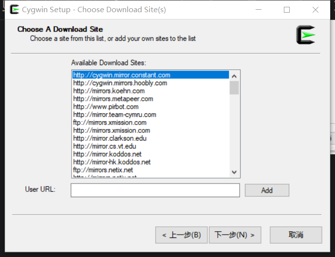Select http://www.pirbot.com site

(151, 107)
